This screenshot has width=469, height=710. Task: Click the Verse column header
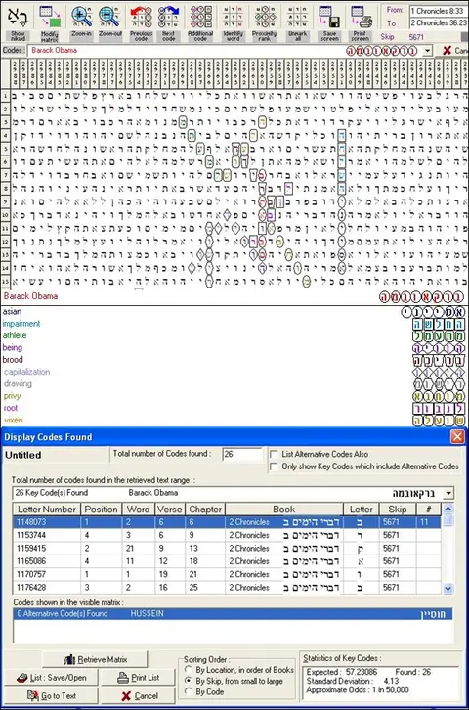click(170, 509)
